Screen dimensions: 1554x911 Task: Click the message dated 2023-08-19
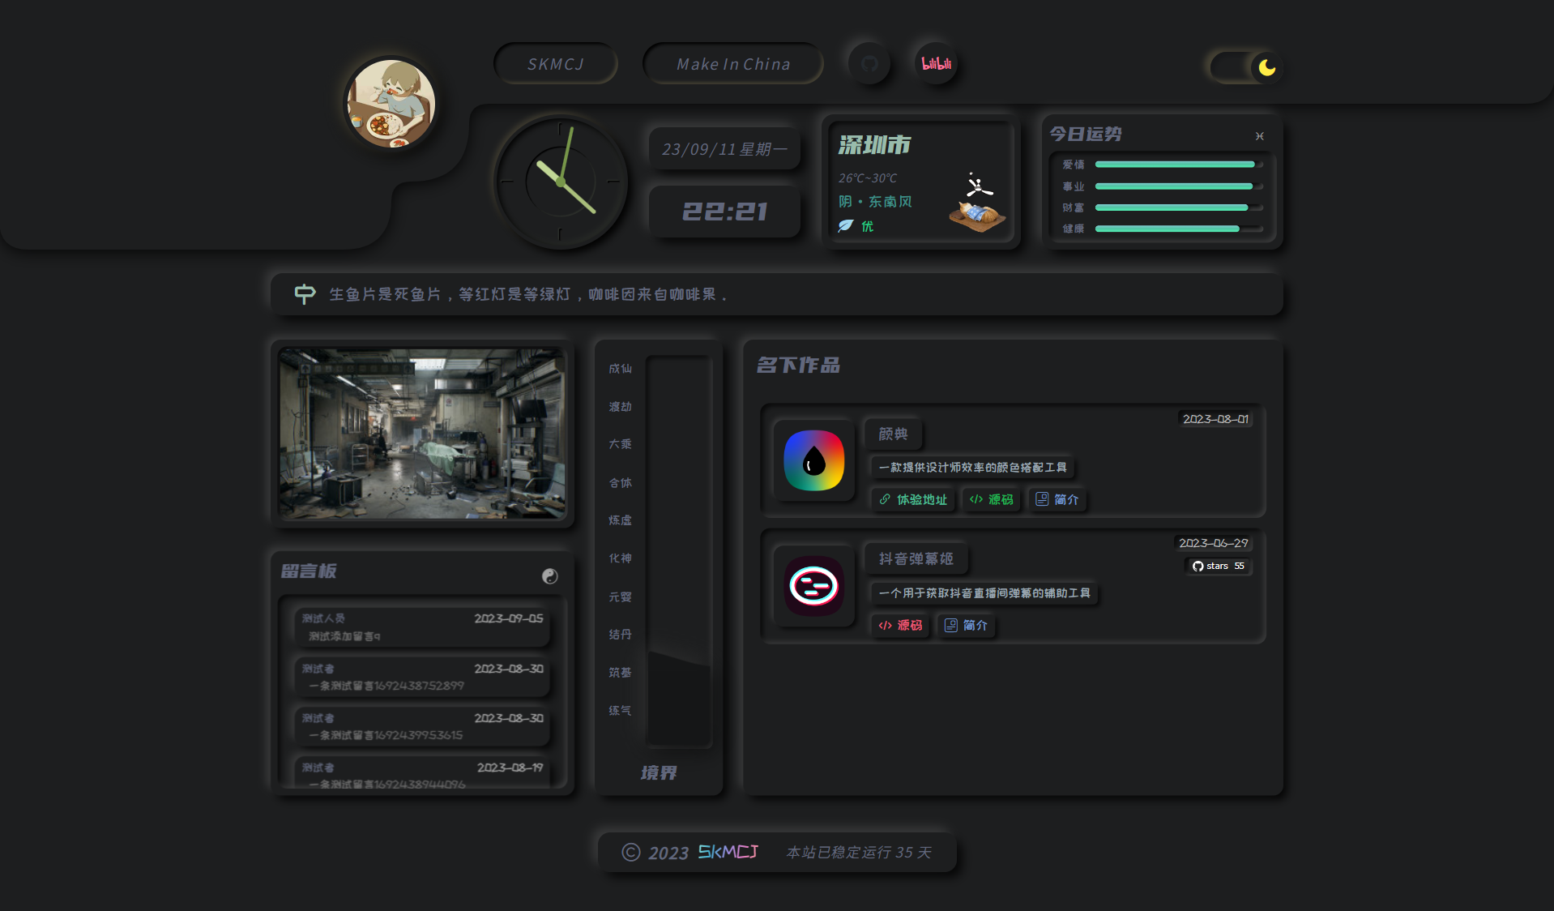(422, 773)
